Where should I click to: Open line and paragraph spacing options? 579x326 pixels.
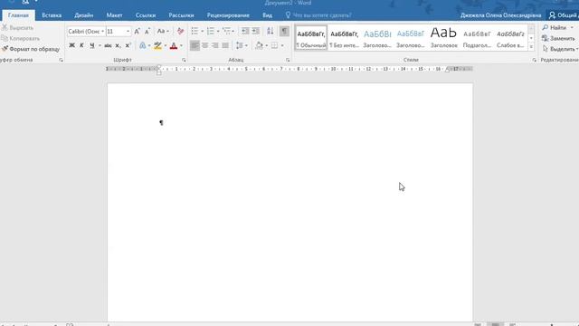239,45
